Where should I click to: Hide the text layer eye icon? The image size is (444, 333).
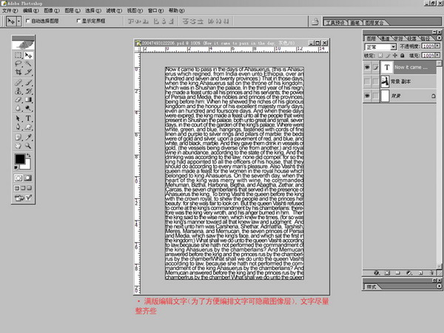tap(369, 66)
